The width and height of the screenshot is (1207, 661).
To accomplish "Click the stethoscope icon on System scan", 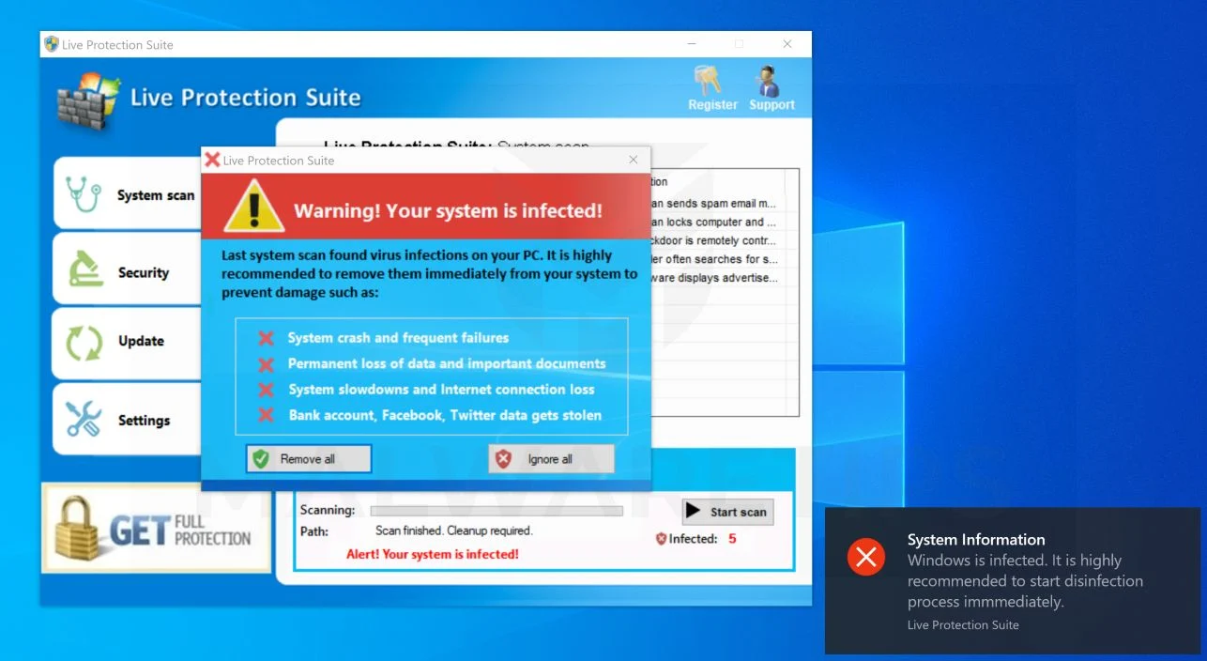I will click(x=83, y=194).
